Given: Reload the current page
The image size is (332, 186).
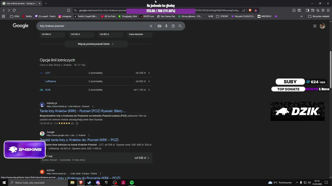Looking at the screenshot, I should (14, 10).
